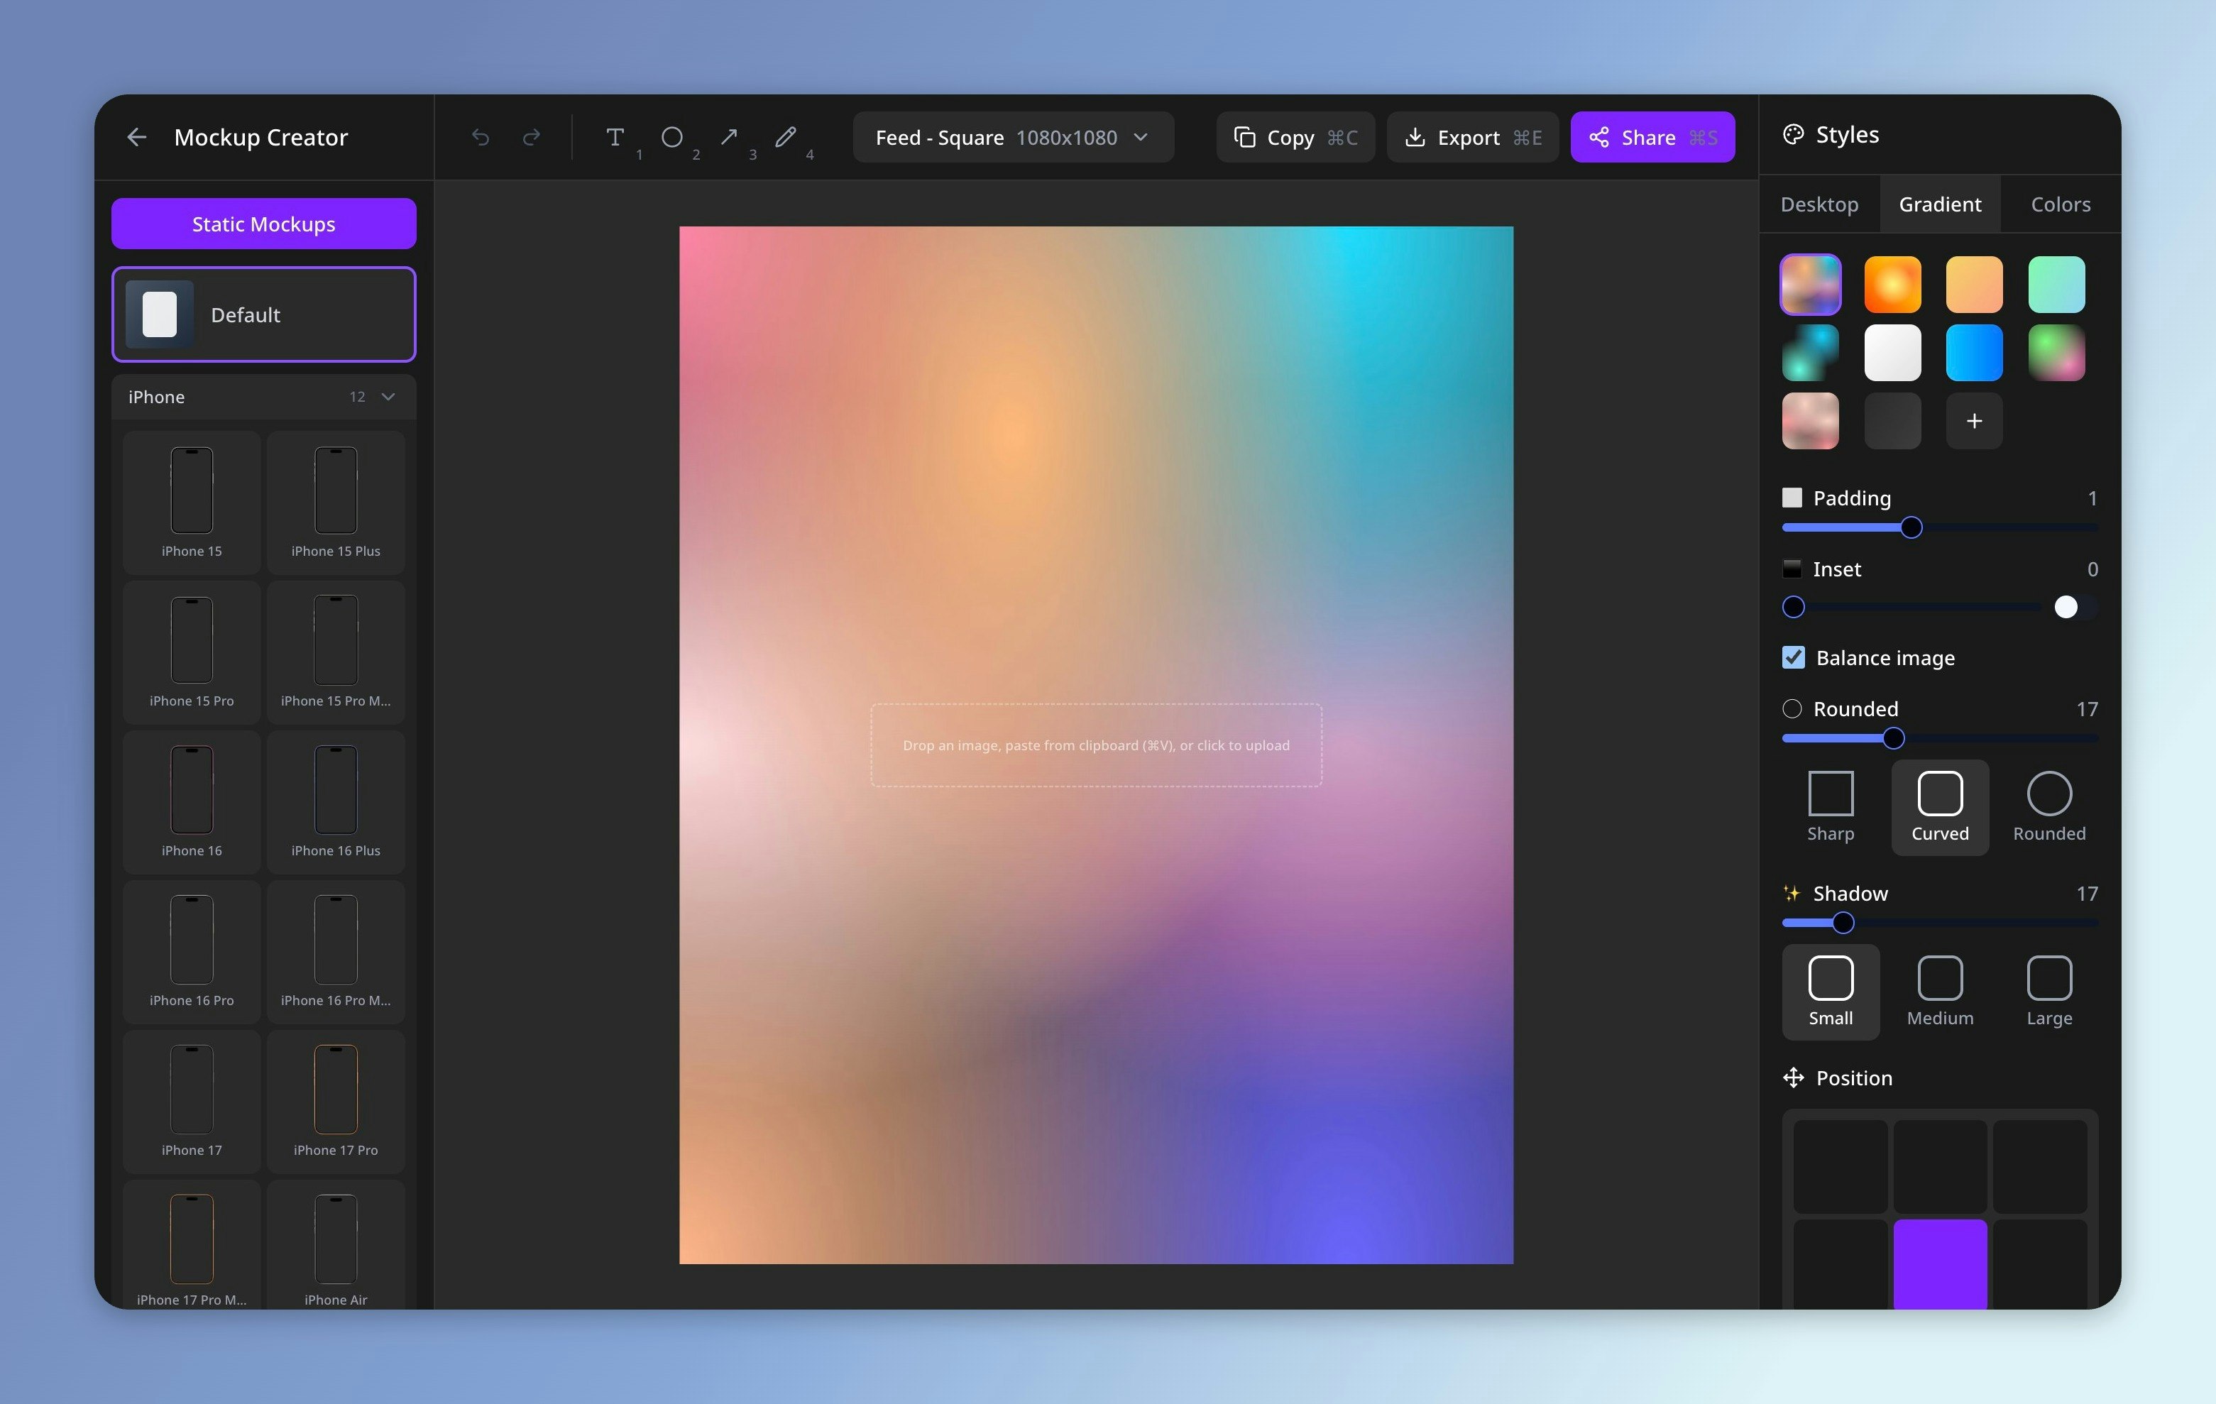This screenshot has width=2216, height=1404.
Task: Select the circle shape tool
Action: pyautogui.click(x=673, y=136)
